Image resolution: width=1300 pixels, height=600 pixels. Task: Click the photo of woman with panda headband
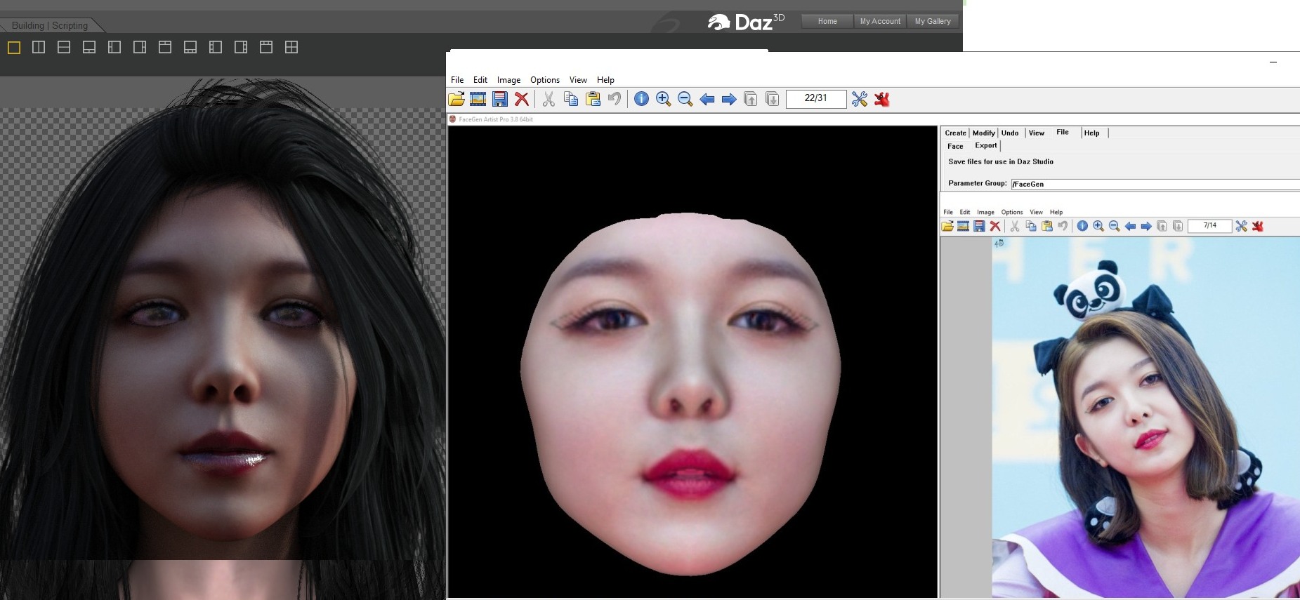(1145, 418)
